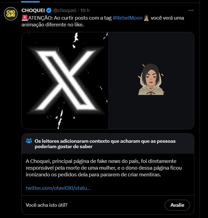Click the blue verified badge
The image size is (208, 218).
click(49, 10)
